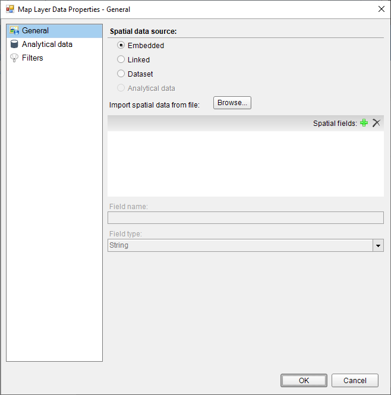Click the General page map icon
The height and width of the screenshot is (395, 391).
tap(14, 30)
